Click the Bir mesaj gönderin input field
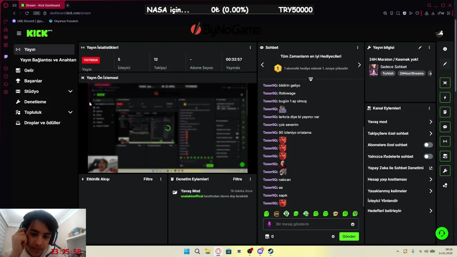457x257 pixels. coord(311,224)
